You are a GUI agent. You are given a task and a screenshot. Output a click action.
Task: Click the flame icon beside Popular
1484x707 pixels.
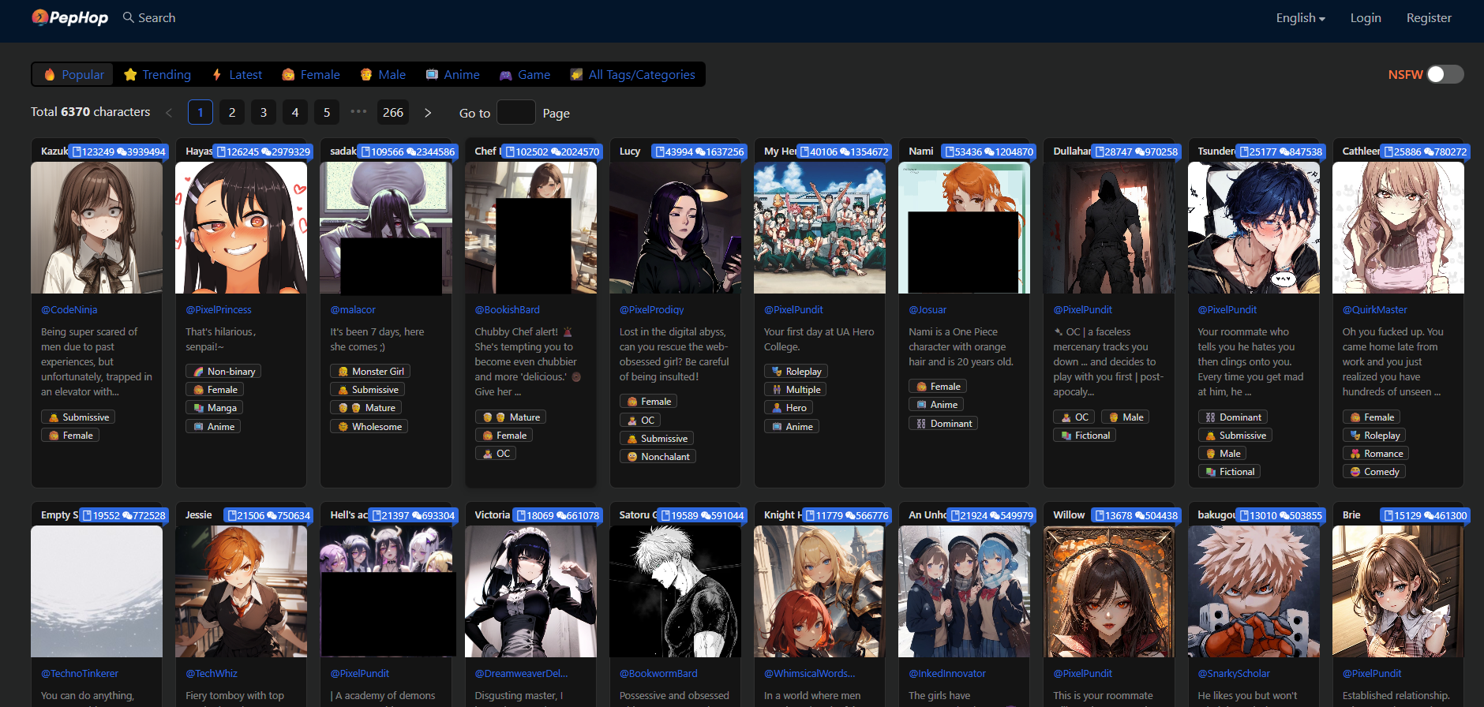pyautogui.click(x=50, y=75)
